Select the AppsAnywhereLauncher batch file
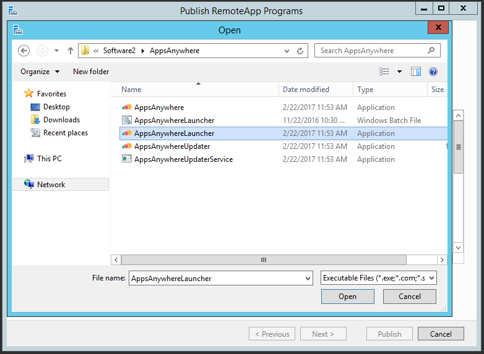This screenshot has height=354, width=484. tap(174, 120)
